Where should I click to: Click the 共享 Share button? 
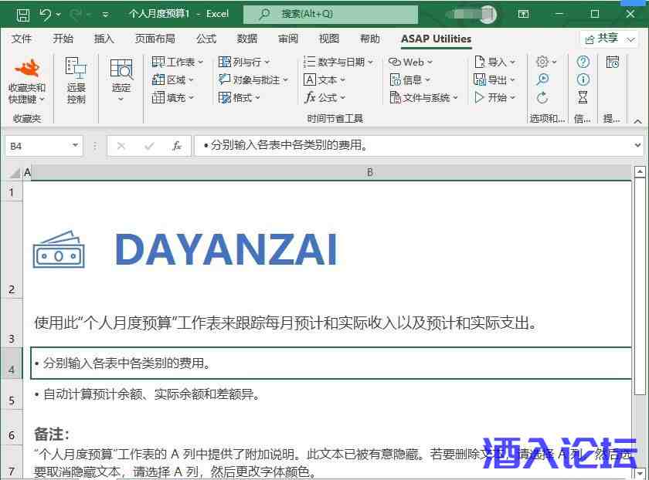[609, 39]
